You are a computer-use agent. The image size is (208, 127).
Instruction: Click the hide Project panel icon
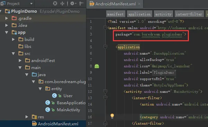click(x=81, y=3)
